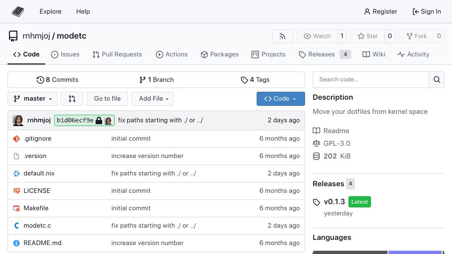Viewport: 452px width, 254px height.
Task: Click the Watch button
Action: pos(317,36)
